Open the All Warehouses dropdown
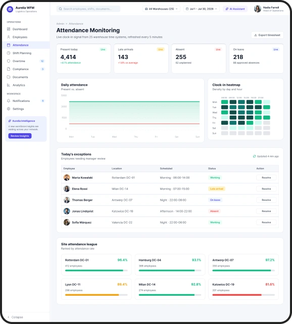 161,9
